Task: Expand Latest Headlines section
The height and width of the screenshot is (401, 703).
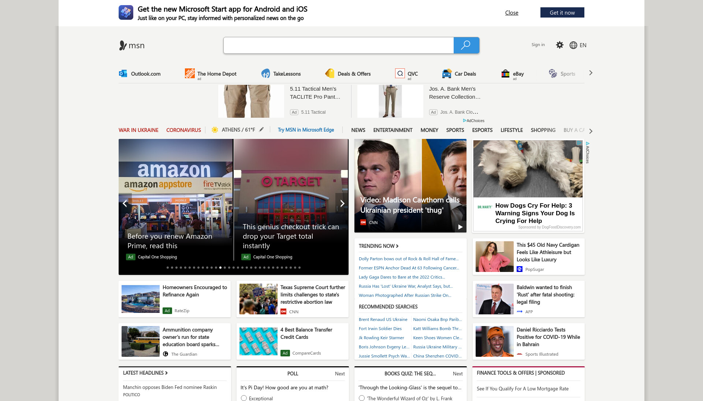Action: pyautogui.click(x=145, y=373)
